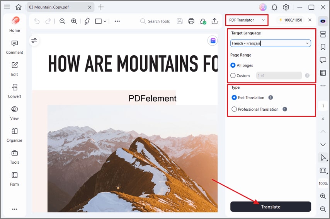Open the user account avatar

point(263,7)
